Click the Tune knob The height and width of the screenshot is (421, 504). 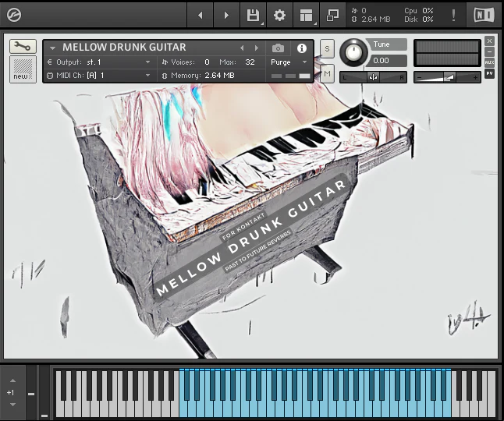(x=353, y=53)
